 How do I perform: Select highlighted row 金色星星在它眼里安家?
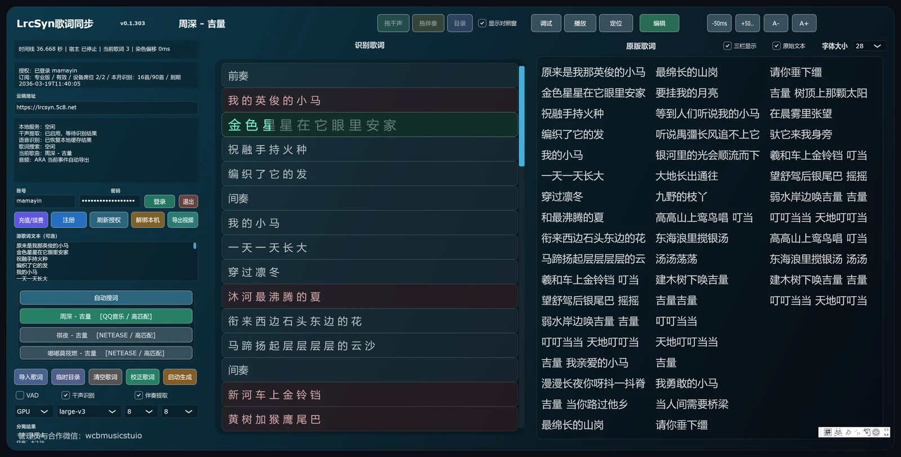pyautogui.click(x=369, y=125)
